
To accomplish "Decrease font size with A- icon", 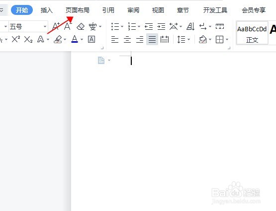I will 68,26.
